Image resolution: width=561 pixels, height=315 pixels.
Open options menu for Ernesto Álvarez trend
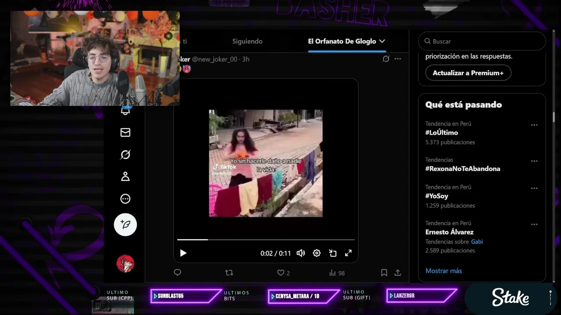click(x=534, y=224)
